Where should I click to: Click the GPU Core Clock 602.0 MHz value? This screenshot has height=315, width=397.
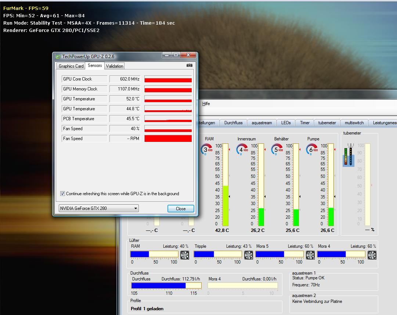(x=125, y=79)
